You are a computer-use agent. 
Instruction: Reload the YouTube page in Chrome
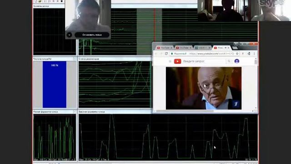point(166,54)
